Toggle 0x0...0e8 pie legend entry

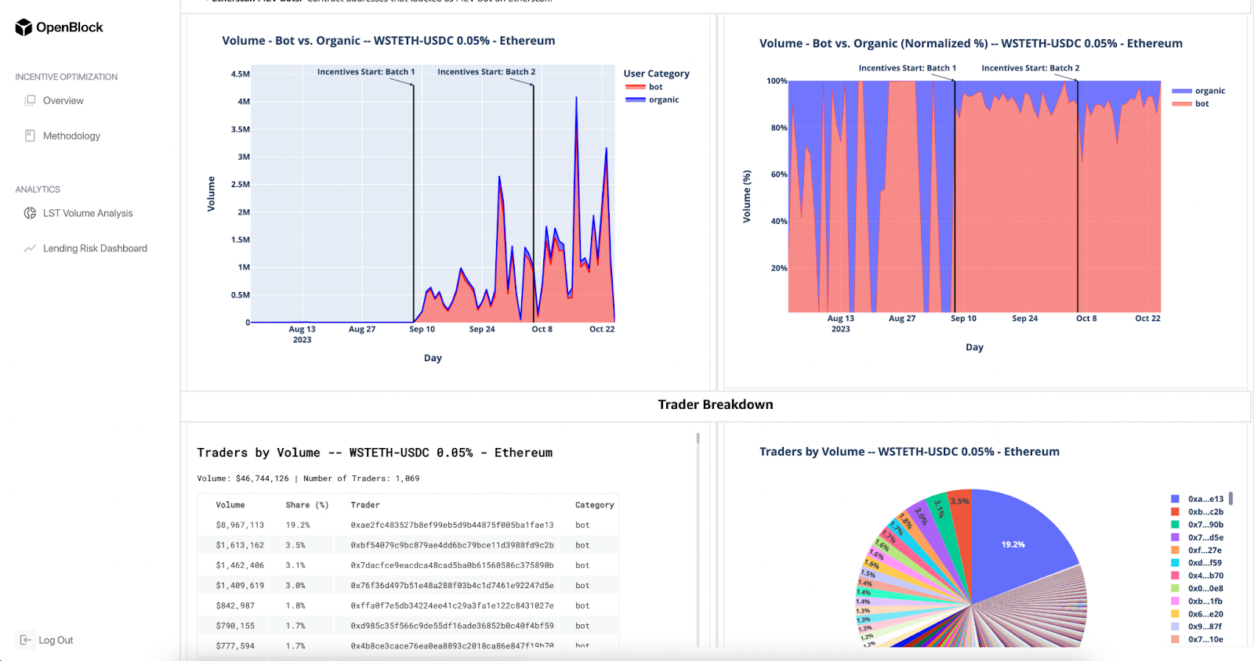coord(1197,588)
